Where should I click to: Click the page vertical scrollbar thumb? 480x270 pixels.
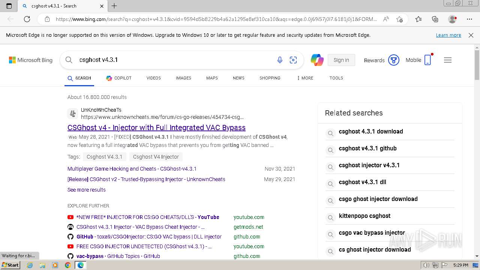pos(477,64)
